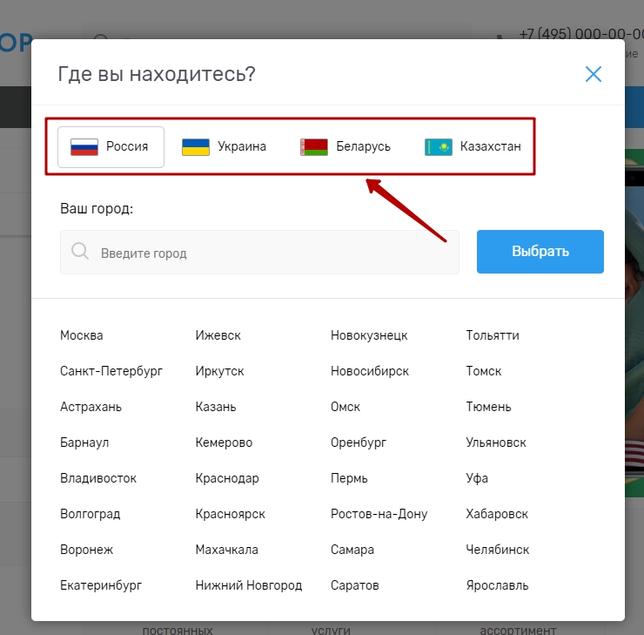Image resolution: width=644 pixels, height=635 pixels.
Task: Switch to the Казахстан country tab
Action: pos(490,146)
